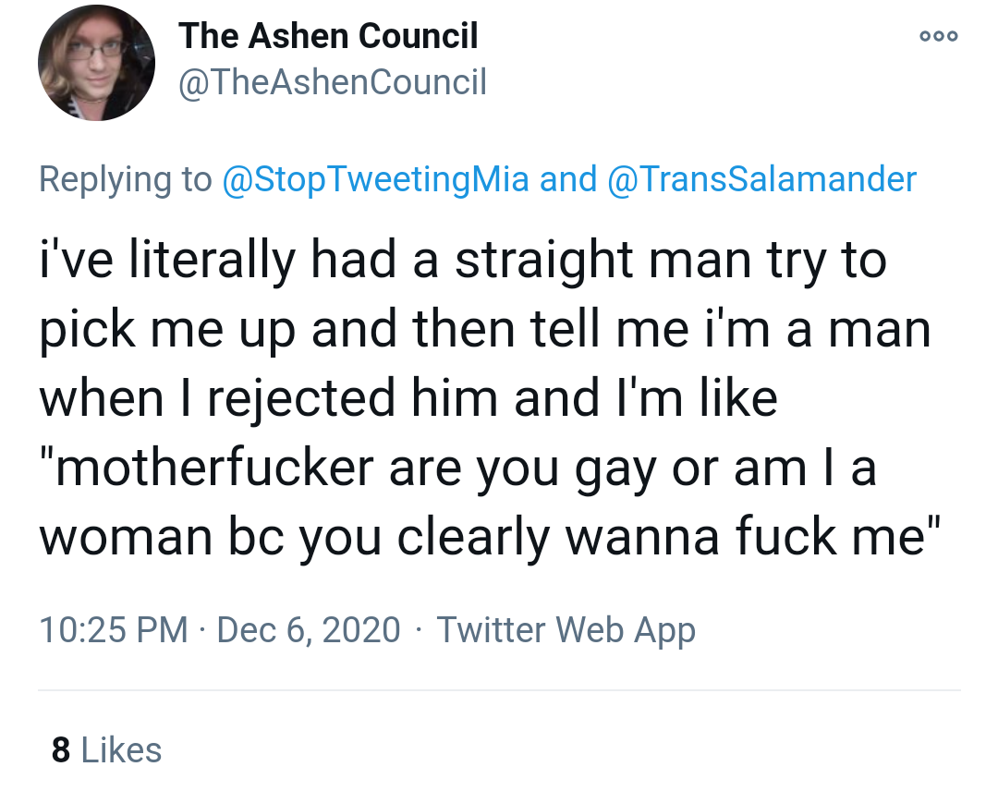Click the tweet line starting "i've literally had"

tap(462, 260)
